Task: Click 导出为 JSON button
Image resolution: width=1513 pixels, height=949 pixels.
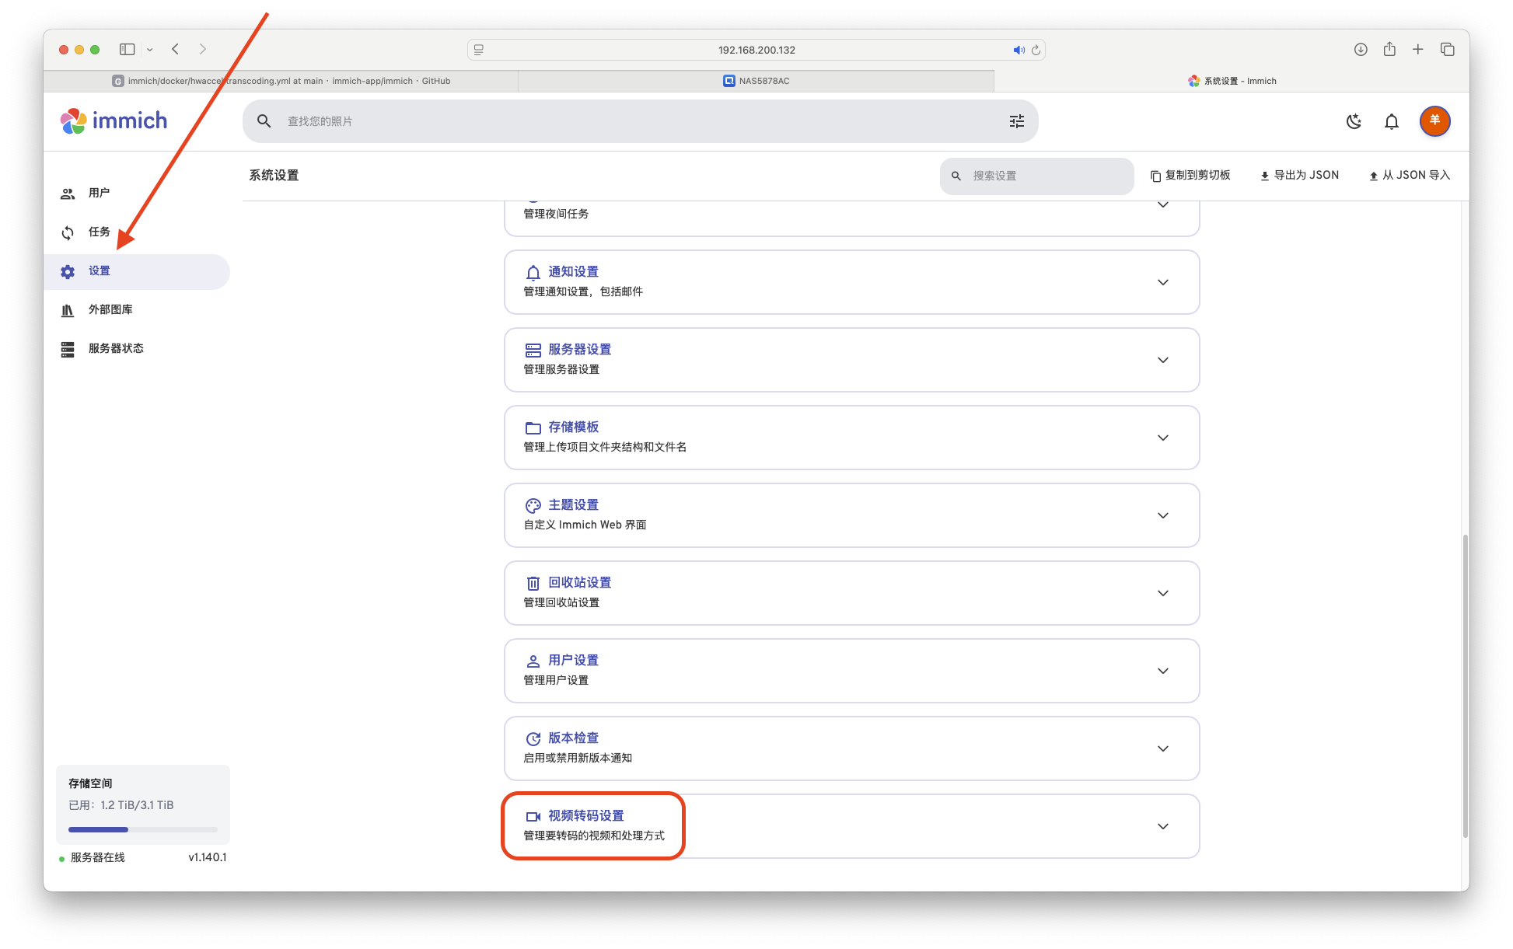Action: coord(1299,176)
